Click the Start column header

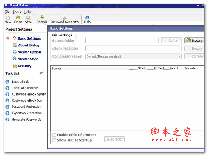[142, 68]
